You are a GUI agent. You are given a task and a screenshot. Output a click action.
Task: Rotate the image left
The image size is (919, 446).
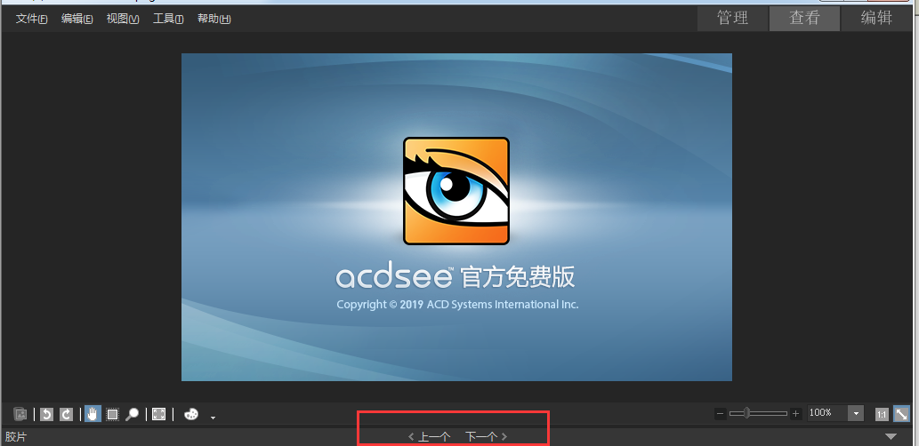click(x=46, y=414)
